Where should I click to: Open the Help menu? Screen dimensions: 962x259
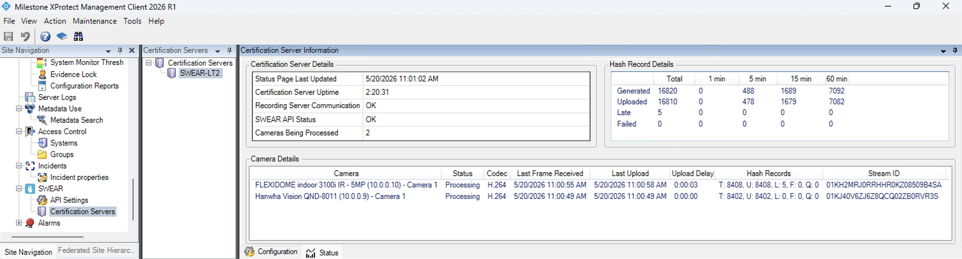pos(156,21)
